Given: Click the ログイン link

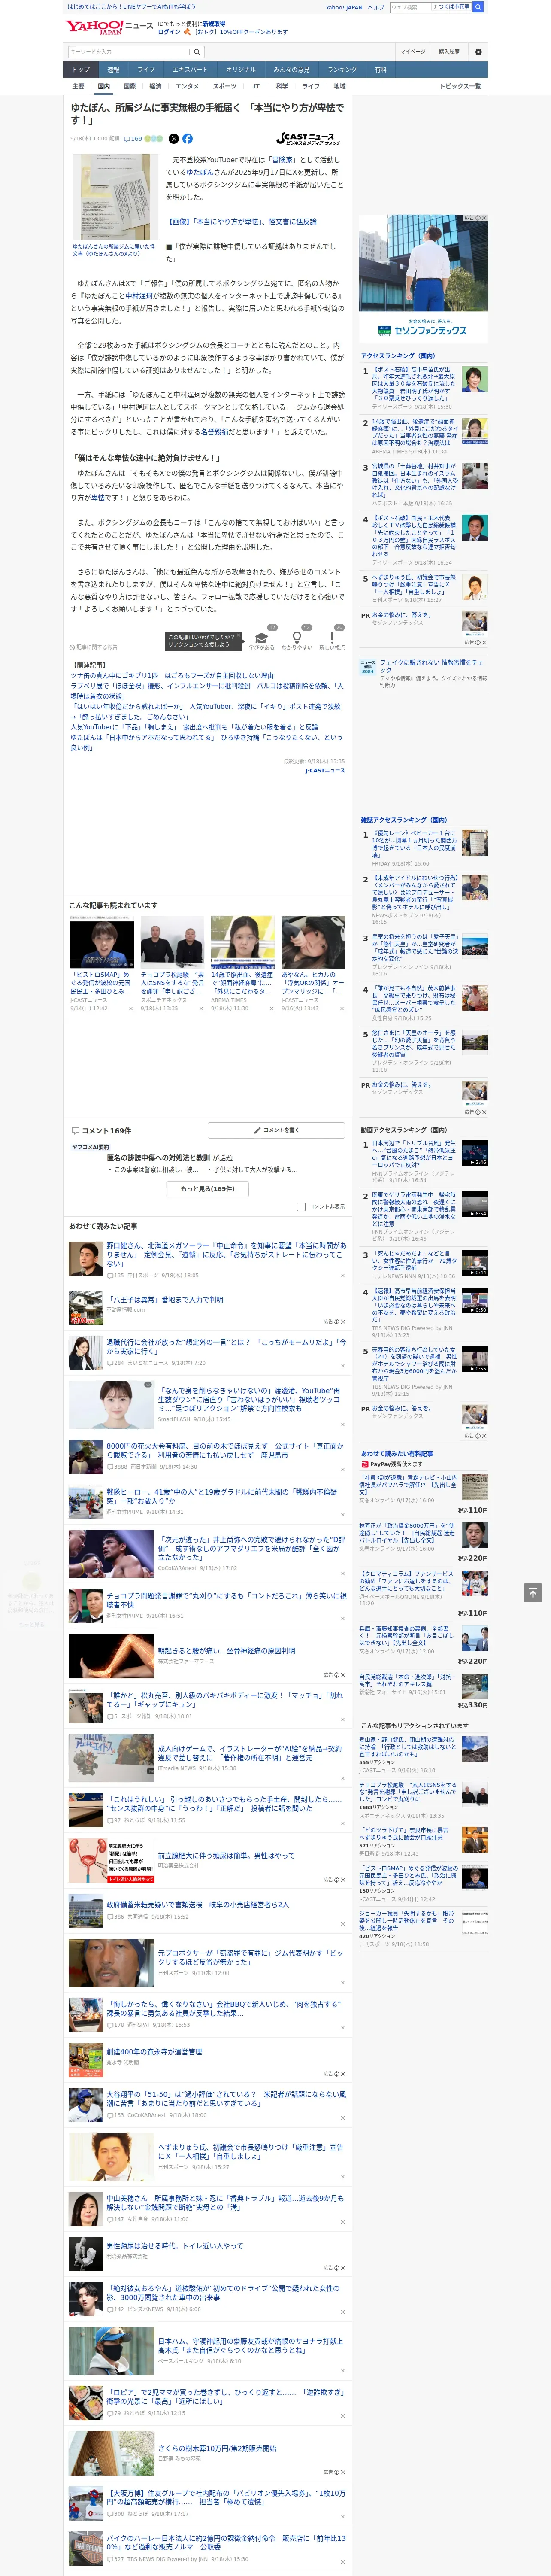Looking at the screenshot, I should pyautogui.click(x=169, y=32).
